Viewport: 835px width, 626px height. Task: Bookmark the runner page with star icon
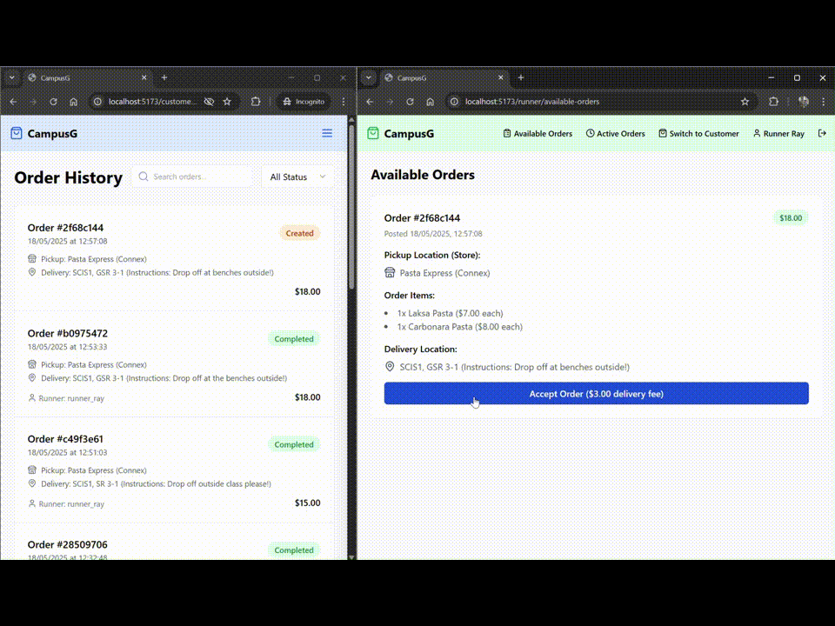745,102
